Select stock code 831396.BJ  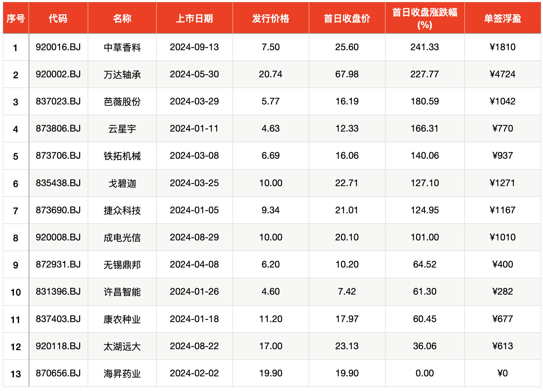[x=58, y=292]
